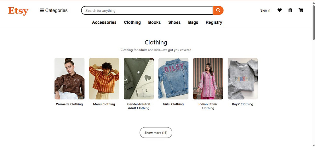Open Women's Clothing thumbnail
The image size is (315, 147).
coord(69,79)
